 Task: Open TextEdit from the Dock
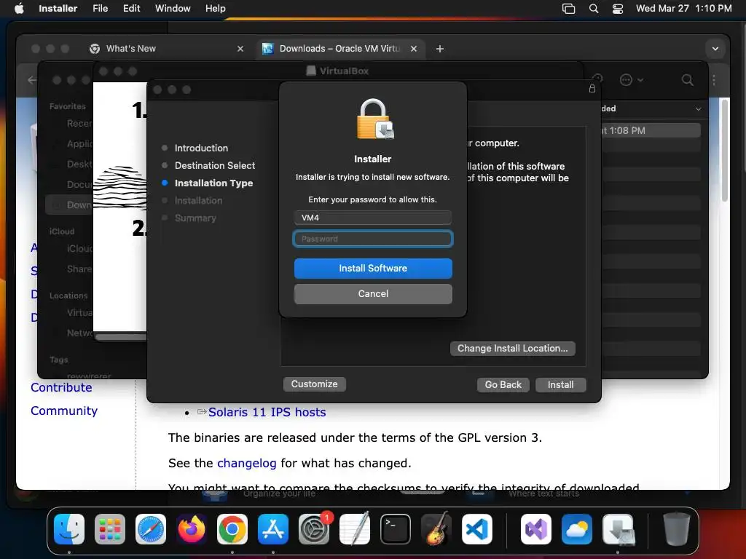click(x=355, y=529)
